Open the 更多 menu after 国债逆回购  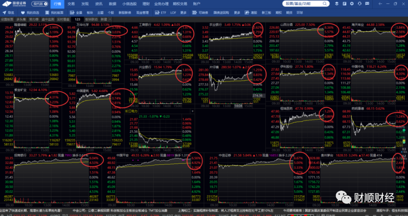pos(237,12)
